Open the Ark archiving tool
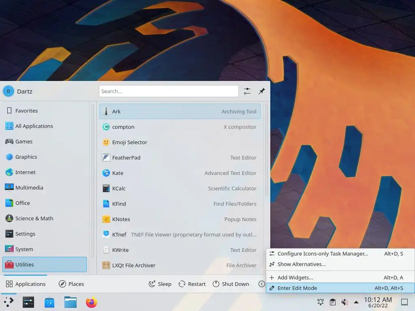Image resolution: width=415 pixels, height=311 pixels. coord(180,111)
